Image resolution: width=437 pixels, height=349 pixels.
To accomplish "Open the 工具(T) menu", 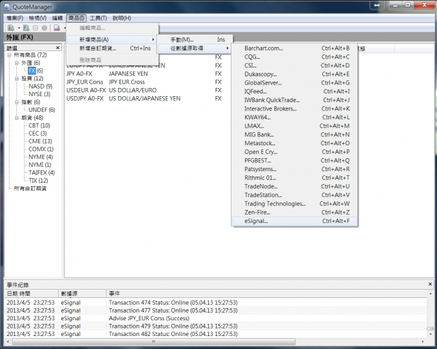I will pyautogui.click(x=98, y=18).
